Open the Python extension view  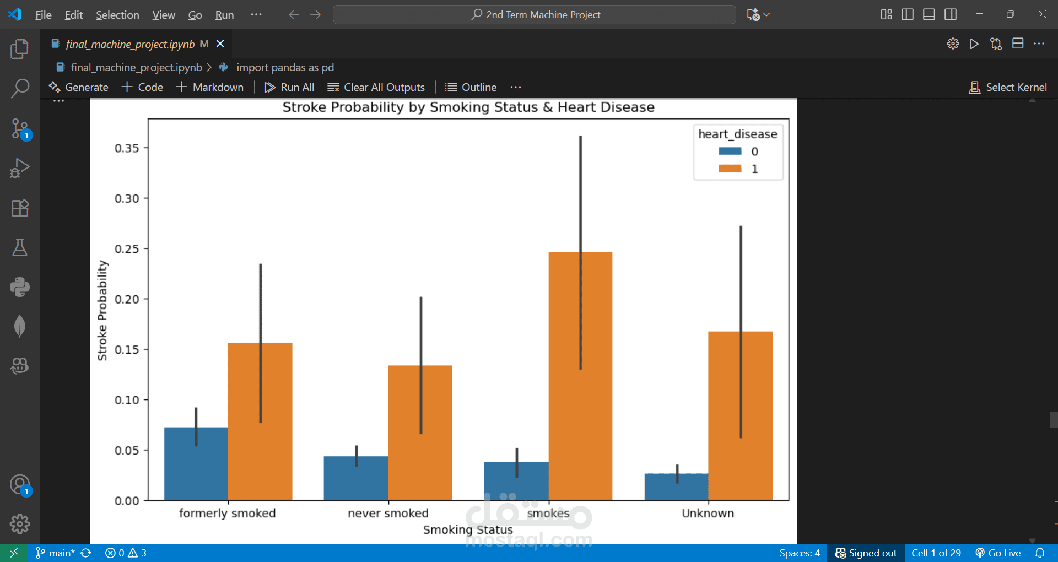click(x=20, y=287)
